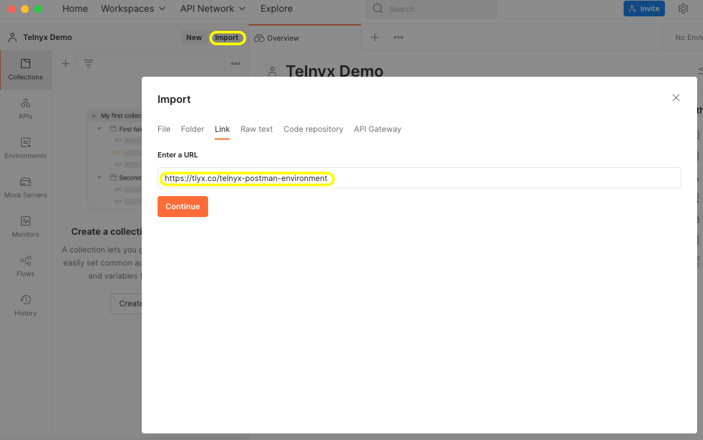This screenshot has width=703, height=440.
Task: Open the sidebar filter options icon
Action: click(89, 64)
